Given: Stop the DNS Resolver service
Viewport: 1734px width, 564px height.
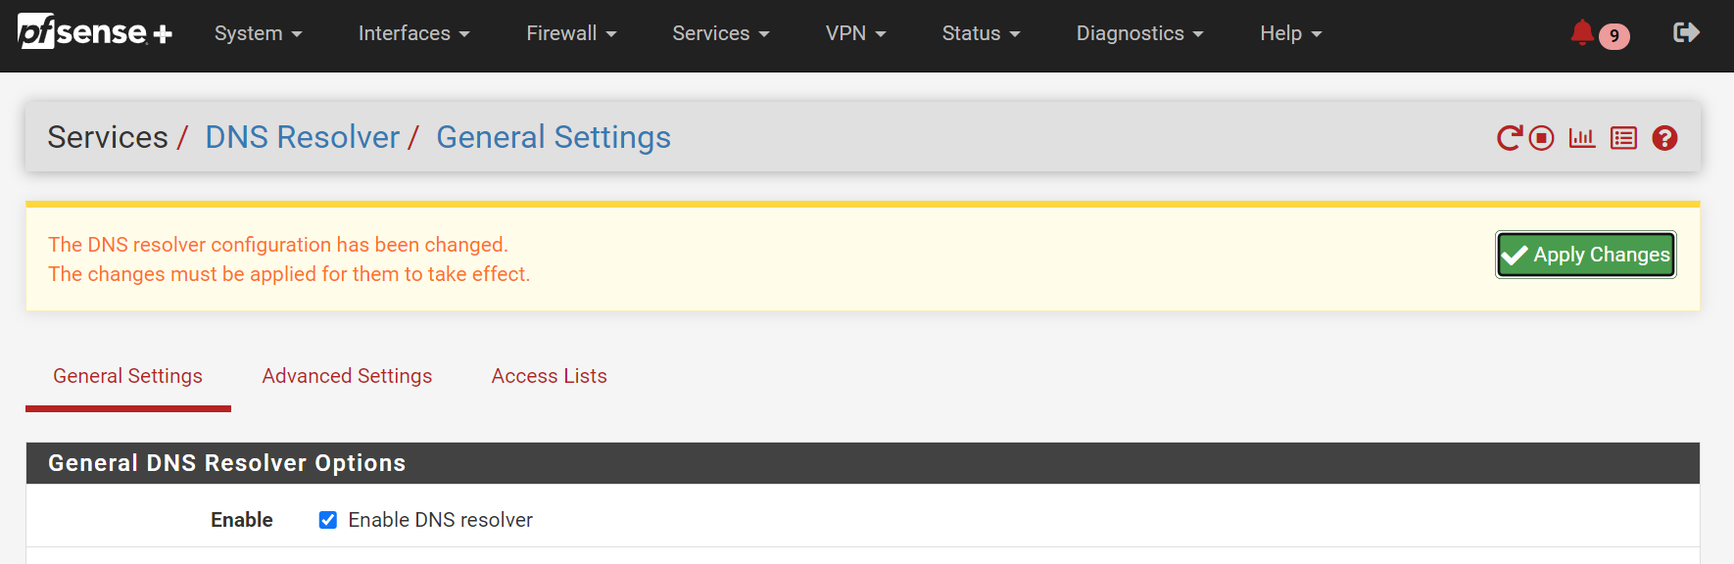Looking at the screenshot, I should coord(1542,138).
